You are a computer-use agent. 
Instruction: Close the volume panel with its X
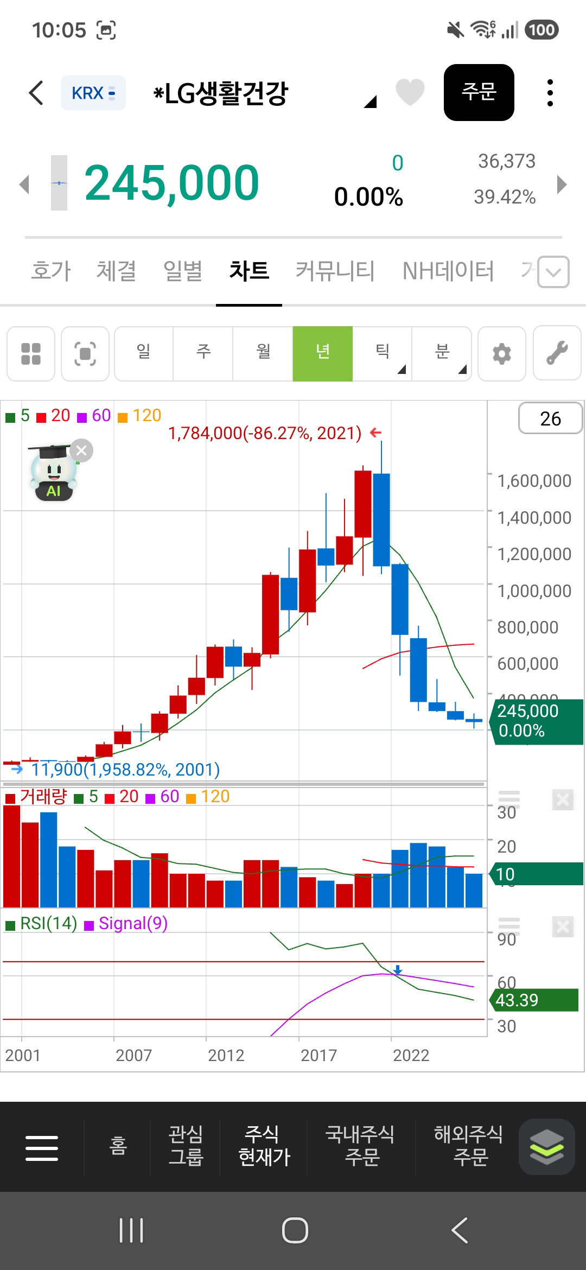tap(563, 799)
